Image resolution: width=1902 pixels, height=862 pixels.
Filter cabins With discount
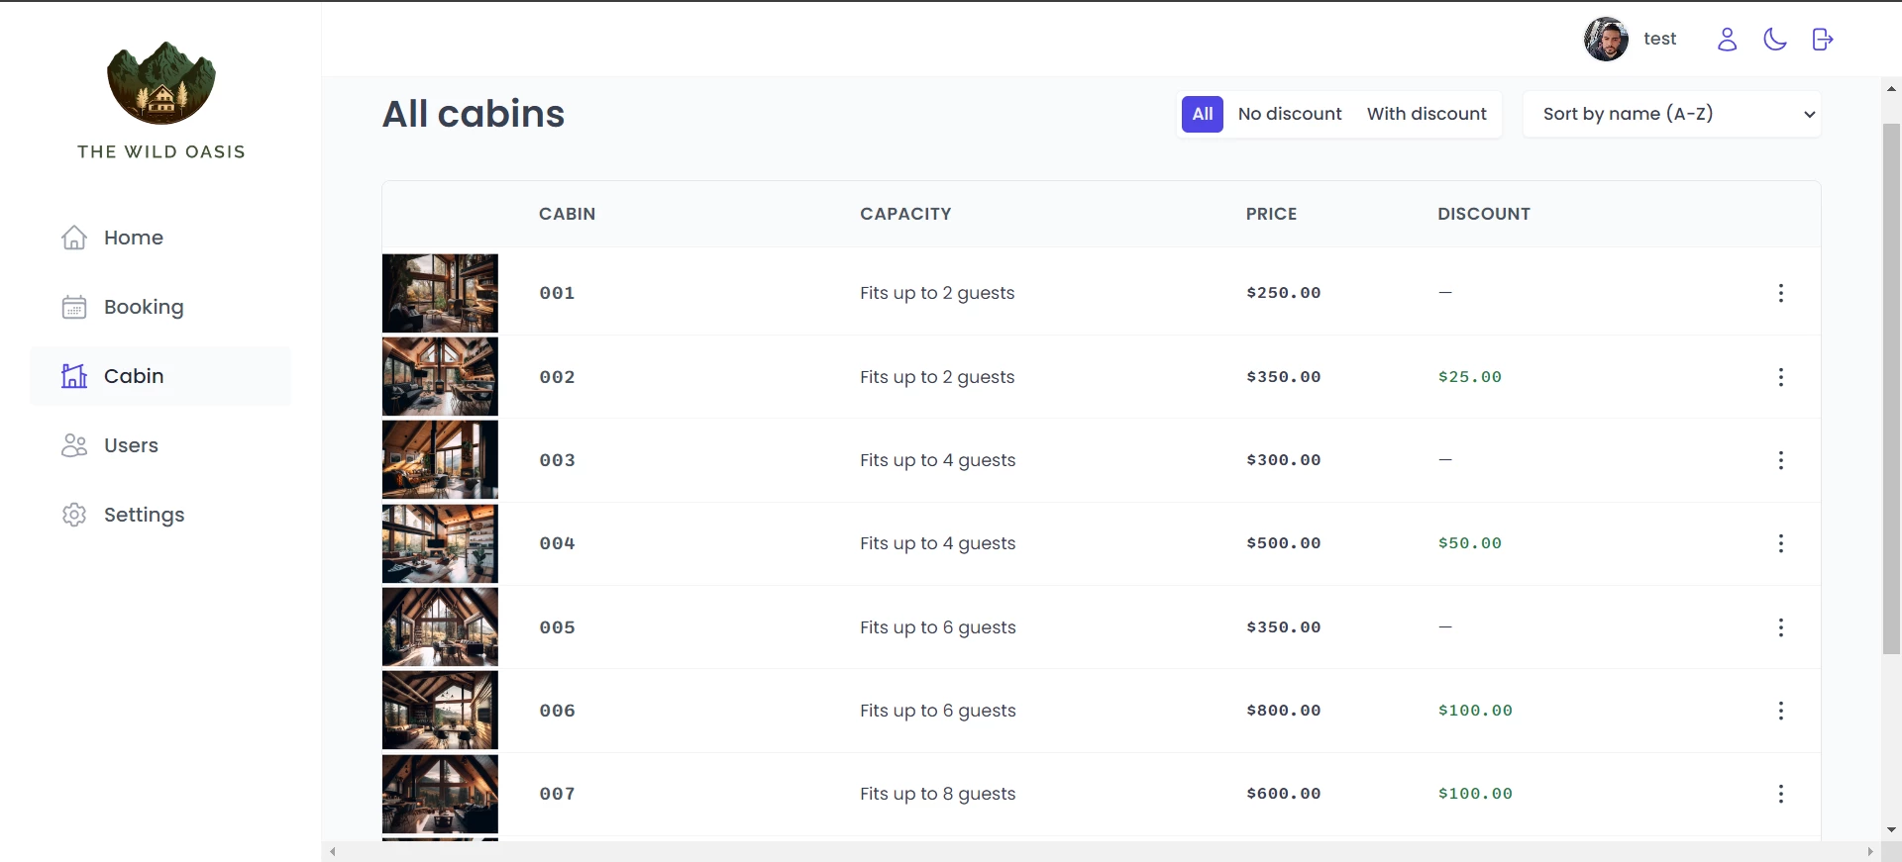(x=1426, y=114)
